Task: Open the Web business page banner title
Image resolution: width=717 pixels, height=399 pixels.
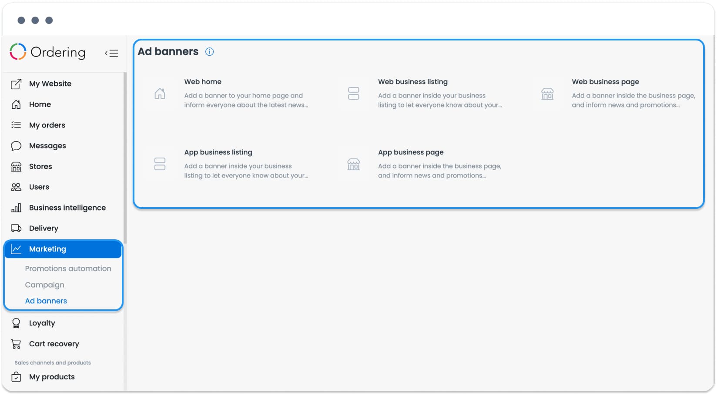Action: click(x=606, y=82)
